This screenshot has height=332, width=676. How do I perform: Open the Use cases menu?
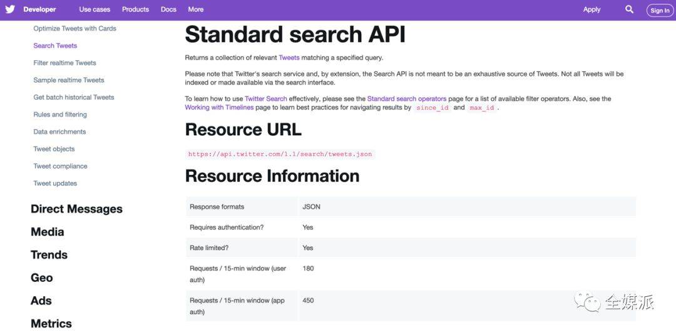(x=95, y=9)
